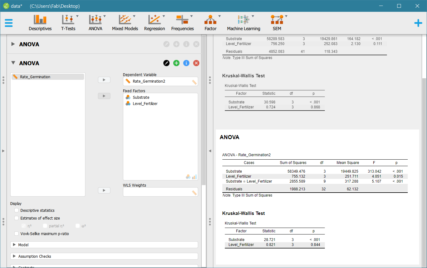This screenshot has width=427, height=268.
Task: Click the F value 313.042 for Substrate
Action: click(374, 171)
